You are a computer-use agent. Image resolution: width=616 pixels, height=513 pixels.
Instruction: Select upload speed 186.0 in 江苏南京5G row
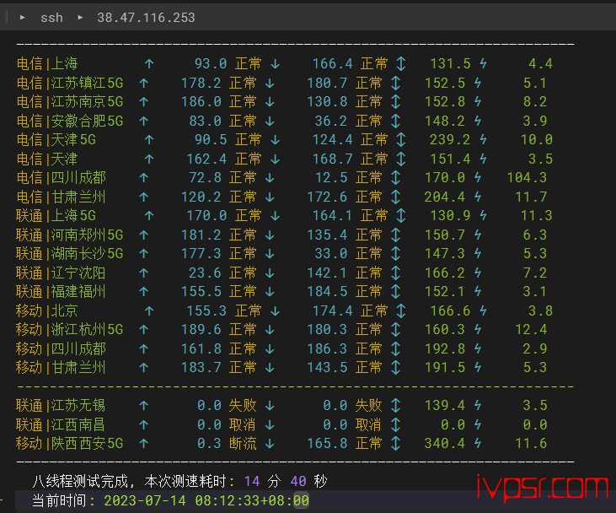(x=201, y=102)
